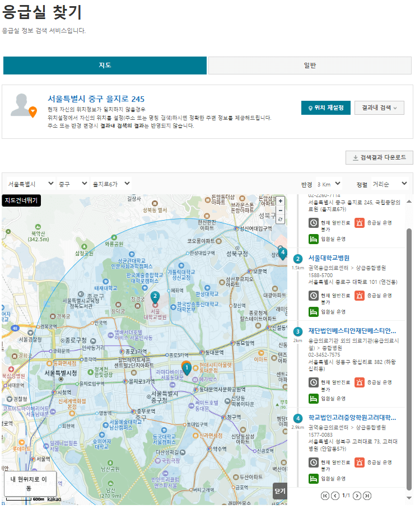
Task: Click inpatient bed icon for 국립중앙의료원 entry
Action: [314, 239]
